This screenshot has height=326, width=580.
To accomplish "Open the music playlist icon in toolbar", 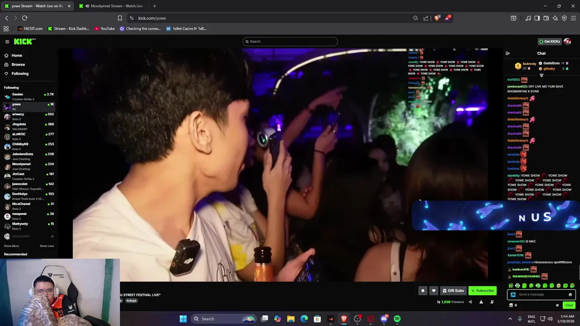I will [528, 18].
